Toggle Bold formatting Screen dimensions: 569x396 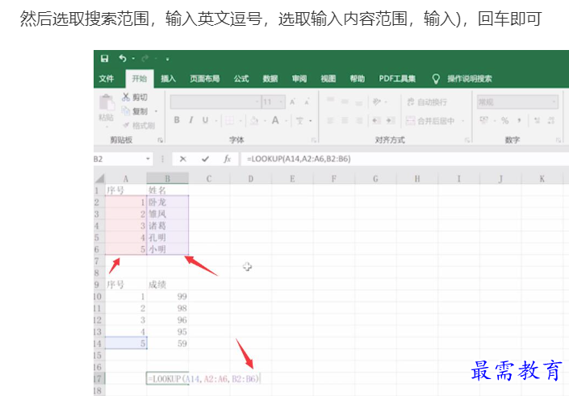[x=177, y=120]
